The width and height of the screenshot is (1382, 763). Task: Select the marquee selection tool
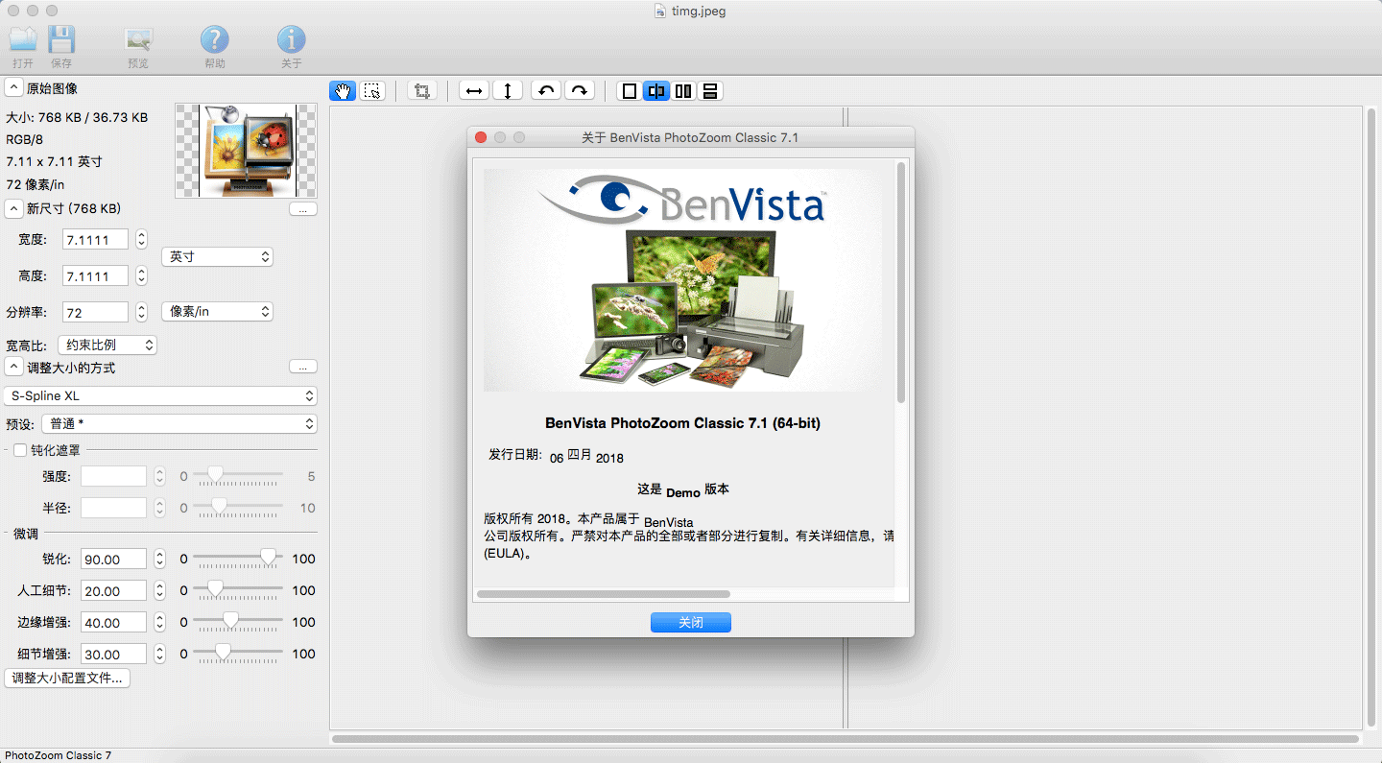(373, 91)
